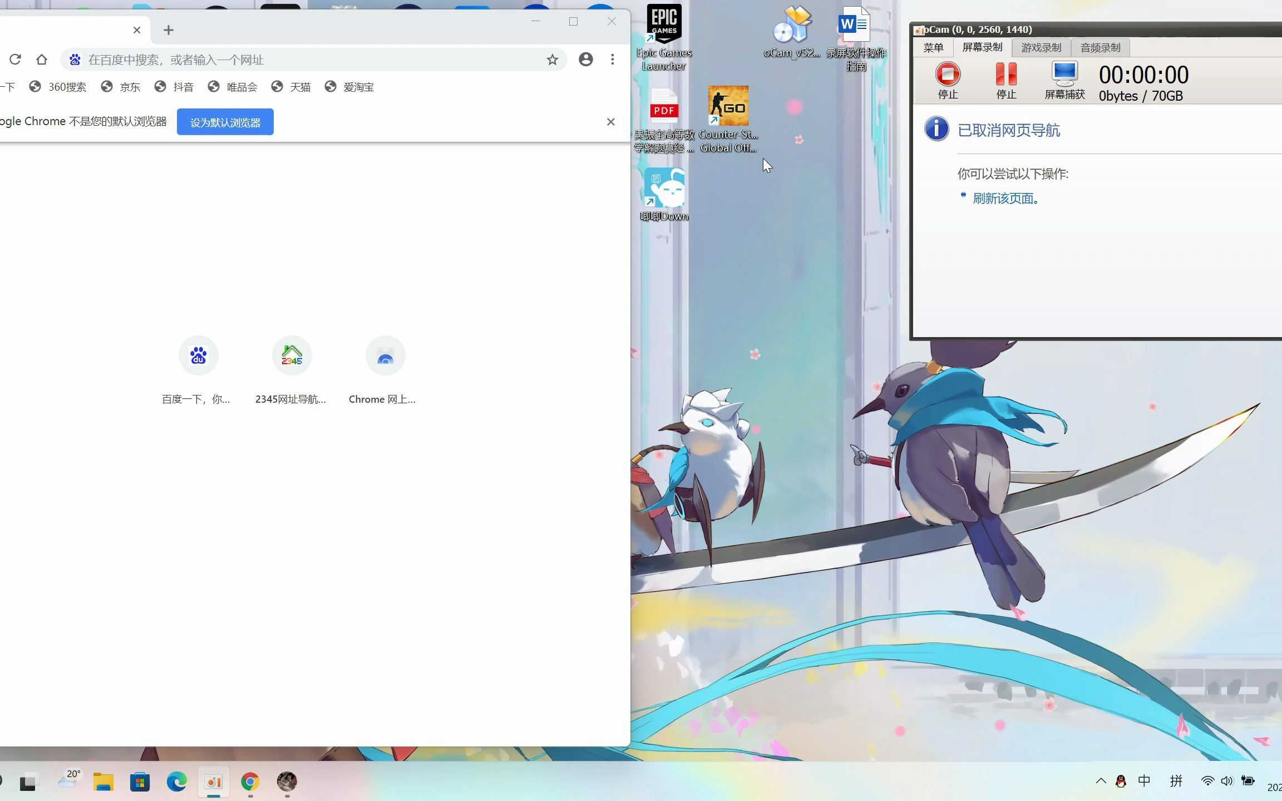Open the 天猫 bookmark
This screenshot has height=801, width=1282.
[291, 87]
